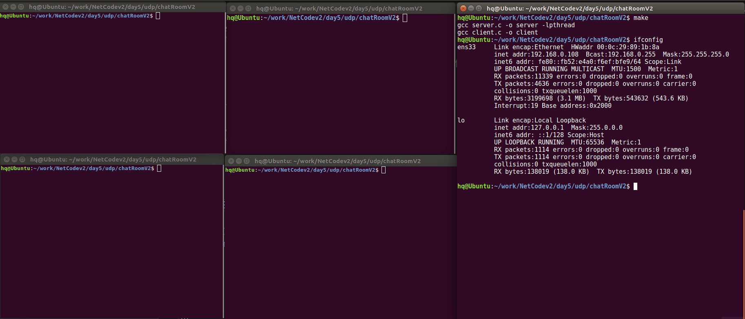Minimize the top-middle terminal window
This screenshot has height=319, width=745.
[x=240, y=8]
